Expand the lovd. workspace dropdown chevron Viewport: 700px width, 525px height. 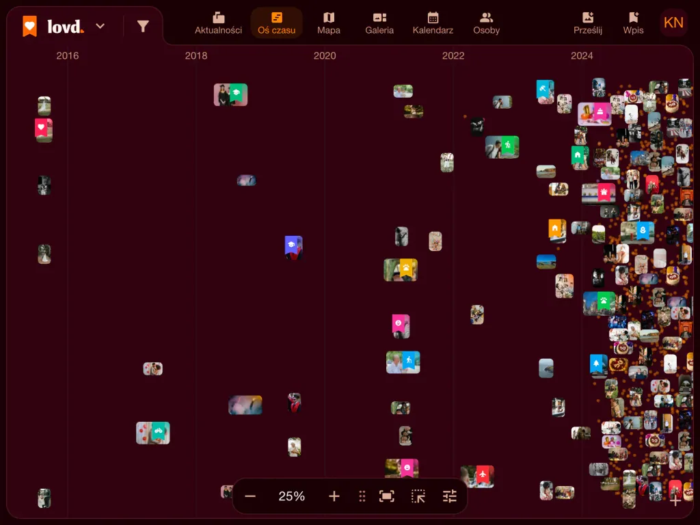pos(100,27)
